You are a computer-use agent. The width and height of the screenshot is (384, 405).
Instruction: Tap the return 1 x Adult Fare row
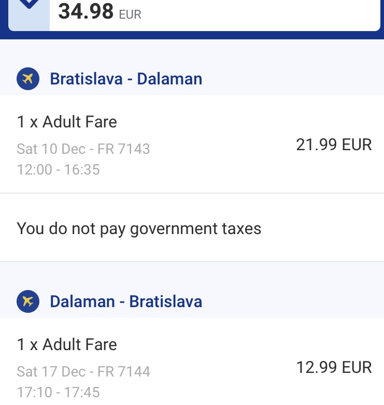click(x=192, y=361)
